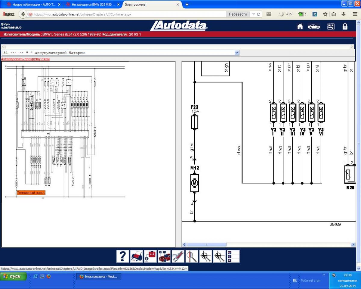Image resolution: width=361 pixels, height=289 pixels.
Task: Click the M12 fuel pump motor symbol
Action: pyautogui.click(x=194, y=182)
